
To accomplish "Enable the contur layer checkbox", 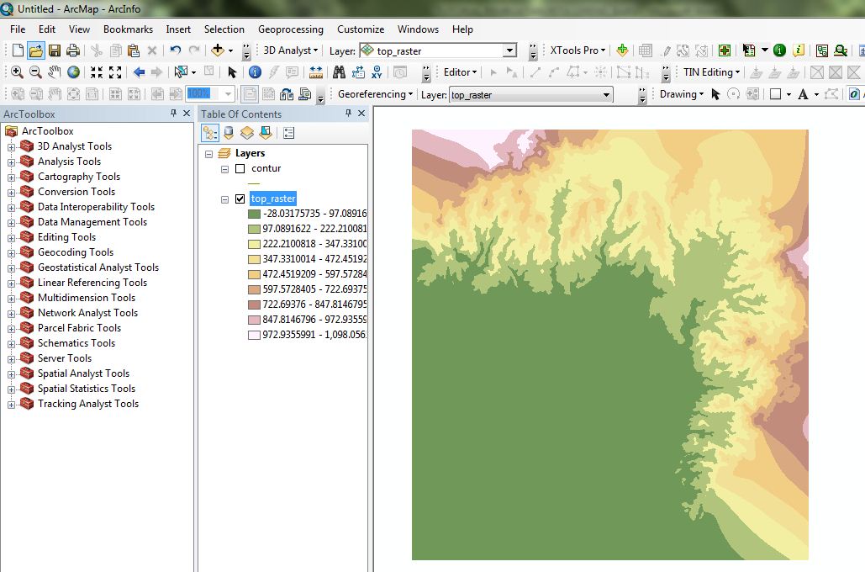I will click(x=240, y=168).
